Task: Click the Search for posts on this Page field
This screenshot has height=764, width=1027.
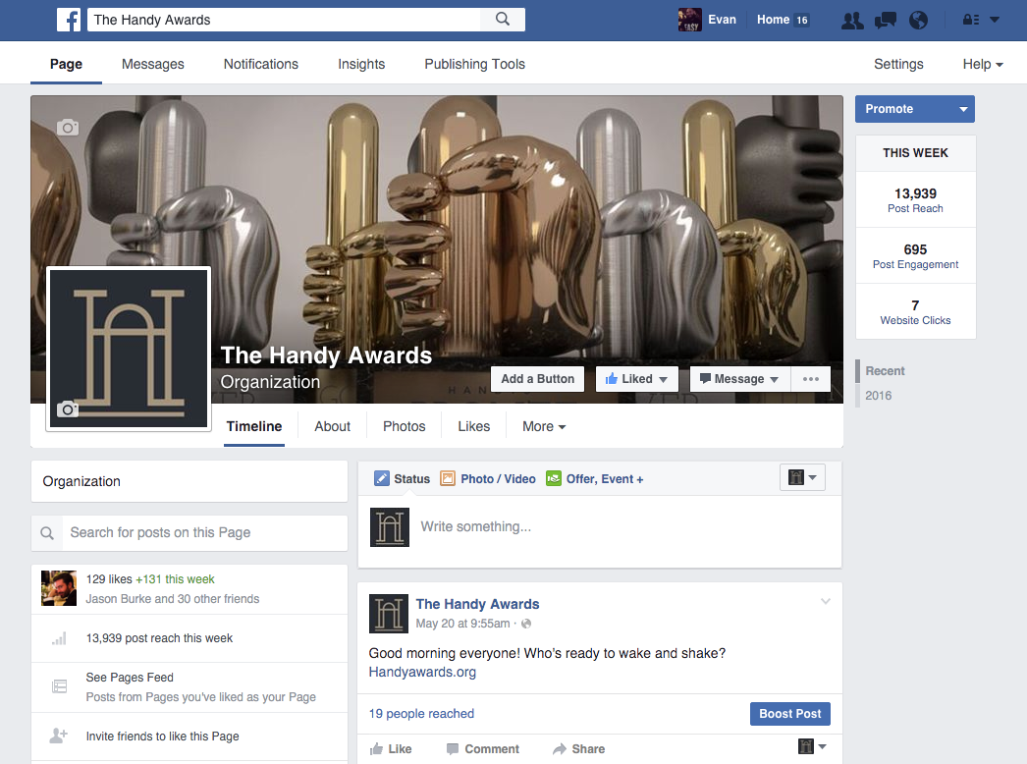Action: [189, 532]
